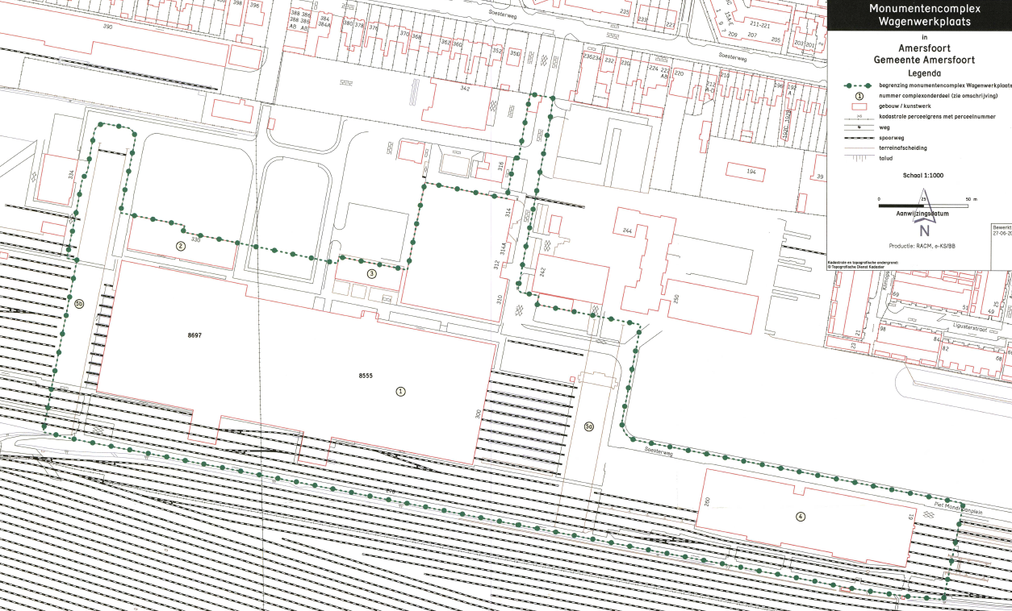The image size is (1012, 611).
Task: Click the circled number 50 marker
Action: tap(589, 426)
